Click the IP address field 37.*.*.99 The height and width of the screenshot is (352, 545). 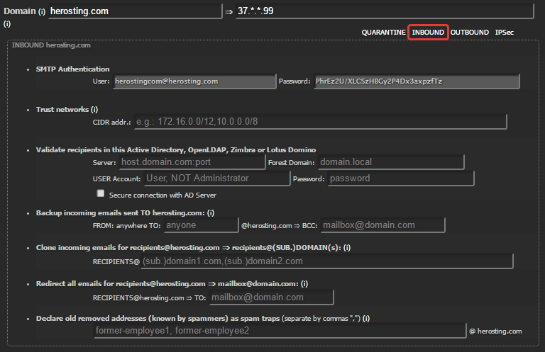pos(385,11)
